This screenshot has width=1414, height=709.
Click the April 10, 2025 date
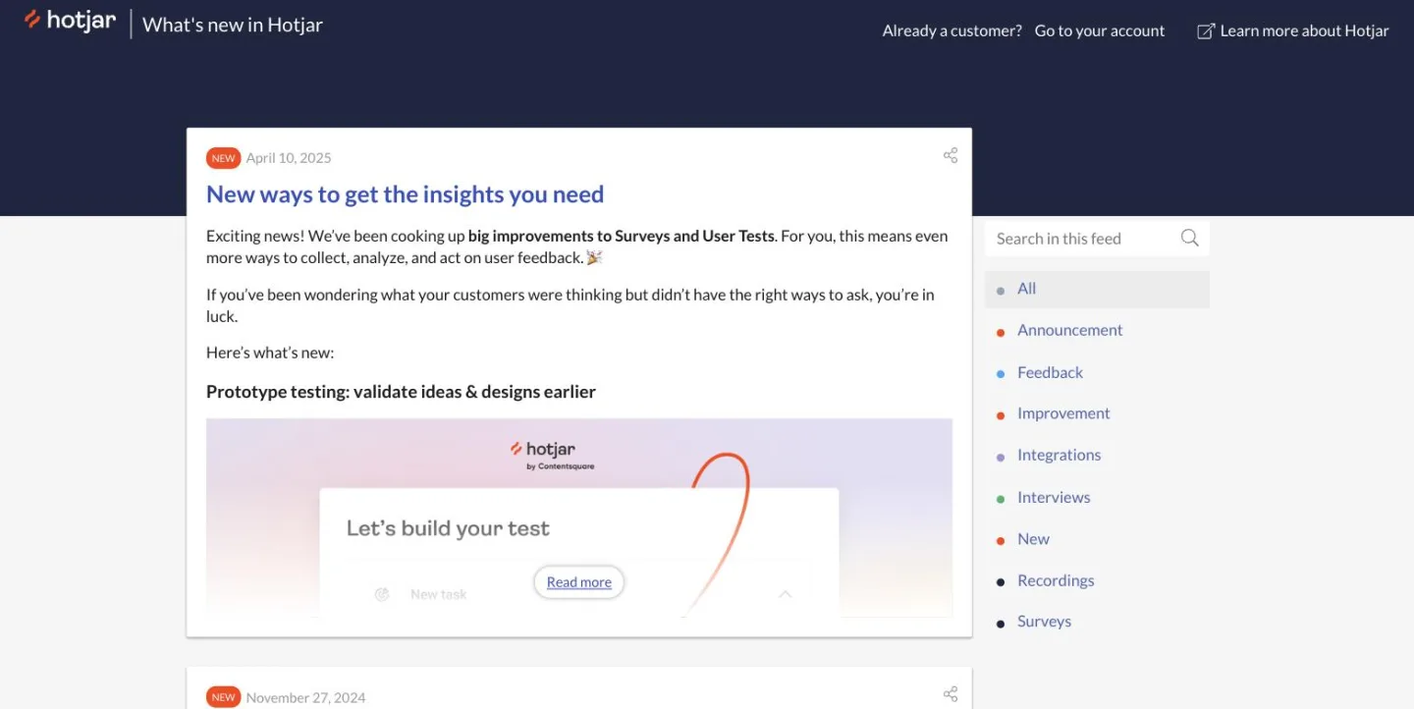[289, 158]
